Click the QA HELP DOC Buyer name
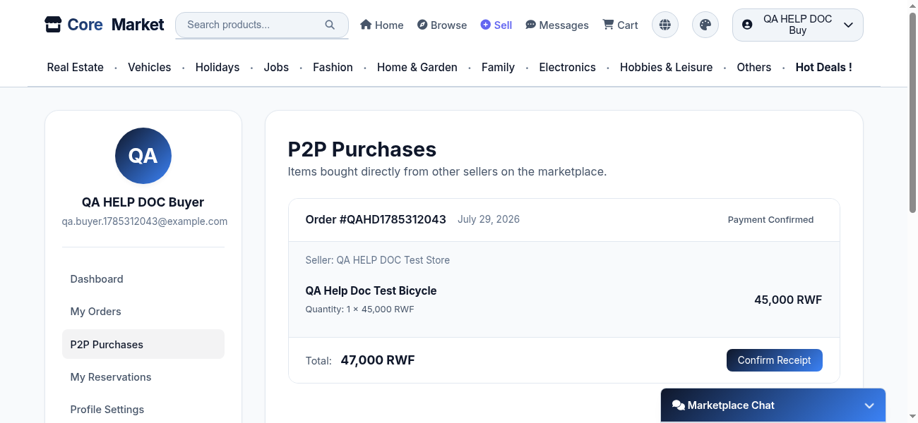The width and height of the screenshot is (918, 423). pos(143,202)
